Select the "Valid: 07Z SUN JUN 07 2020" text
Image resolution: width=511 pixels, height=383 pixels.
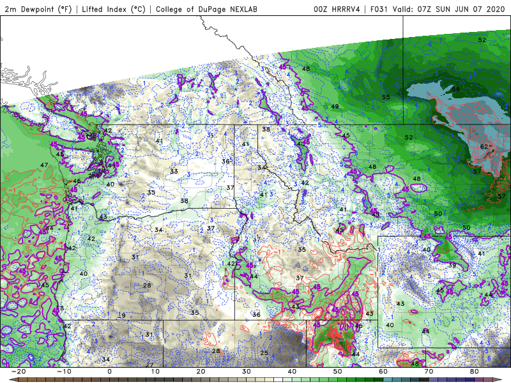pos(448,9)
